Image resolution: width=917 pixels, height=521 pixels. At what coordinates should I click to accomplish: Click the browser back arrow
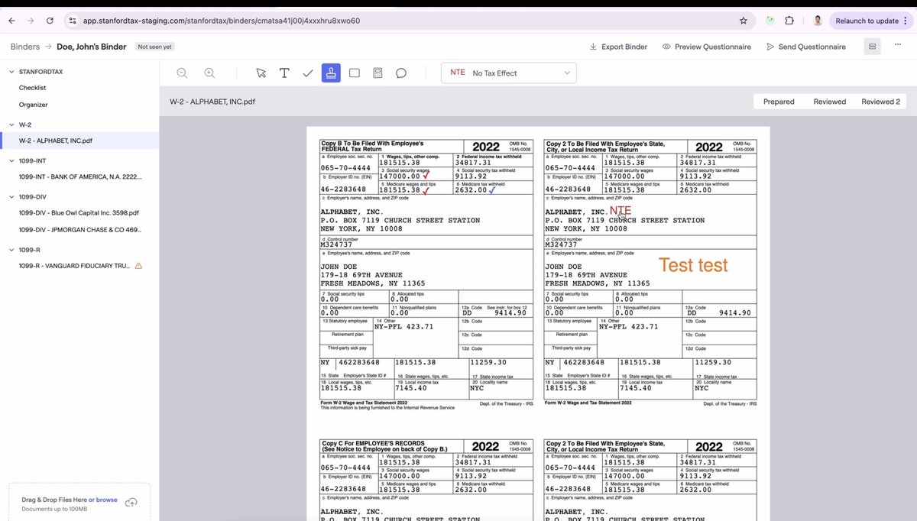coord(11,21)
